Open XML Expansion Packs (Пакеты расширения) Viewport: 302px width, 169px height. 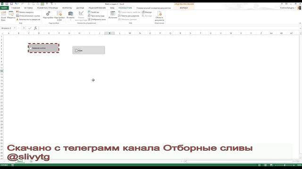[128, 16]
